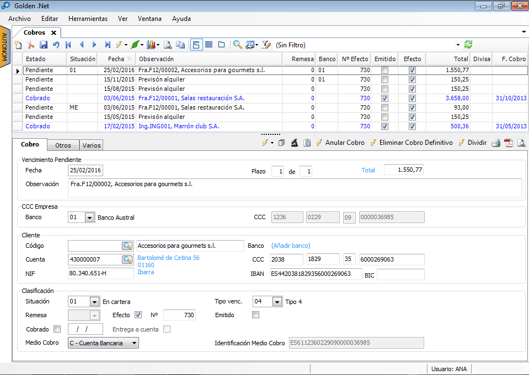Viewport: 529px width, 375px height.
Task: Click the Añadir banco link
Action: pyautogui.click(x=291, y=246)
